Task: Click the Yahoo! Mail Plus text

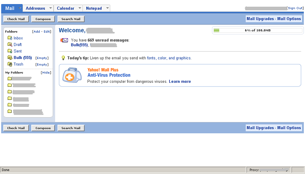Action: click(103, 70)
